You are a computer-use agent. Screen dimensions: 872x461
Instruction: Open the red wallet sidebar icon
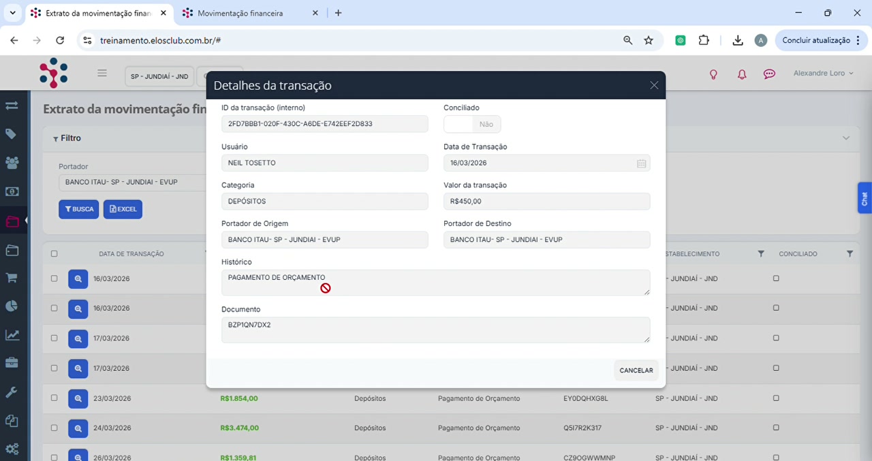(12, 221)
